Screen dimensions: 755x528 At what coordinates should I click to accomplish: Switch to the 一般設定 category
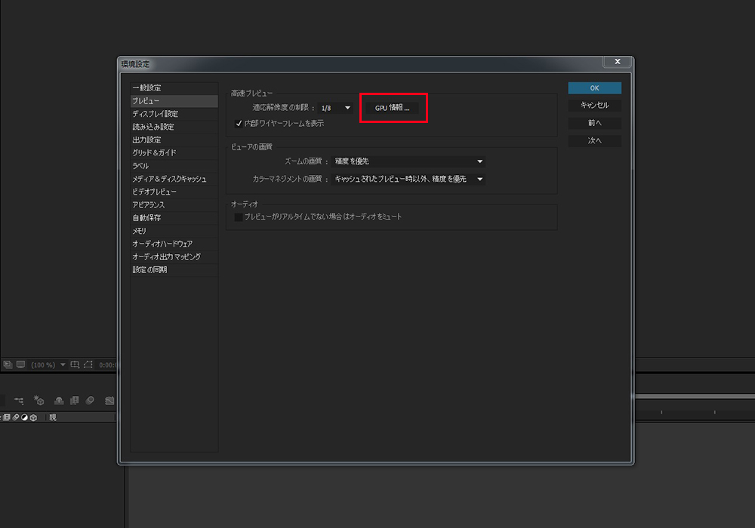point(146,88)
